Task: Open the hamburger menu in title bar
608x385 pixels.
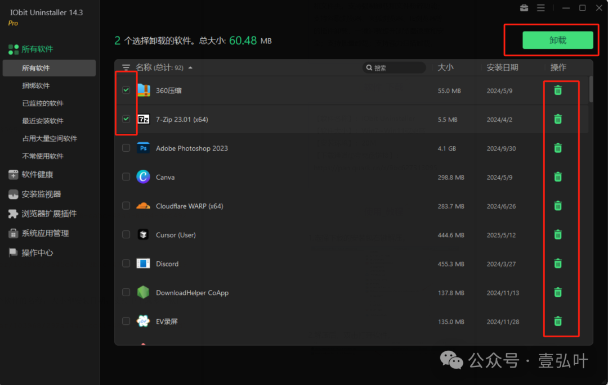Action: [x=540, y=8]
